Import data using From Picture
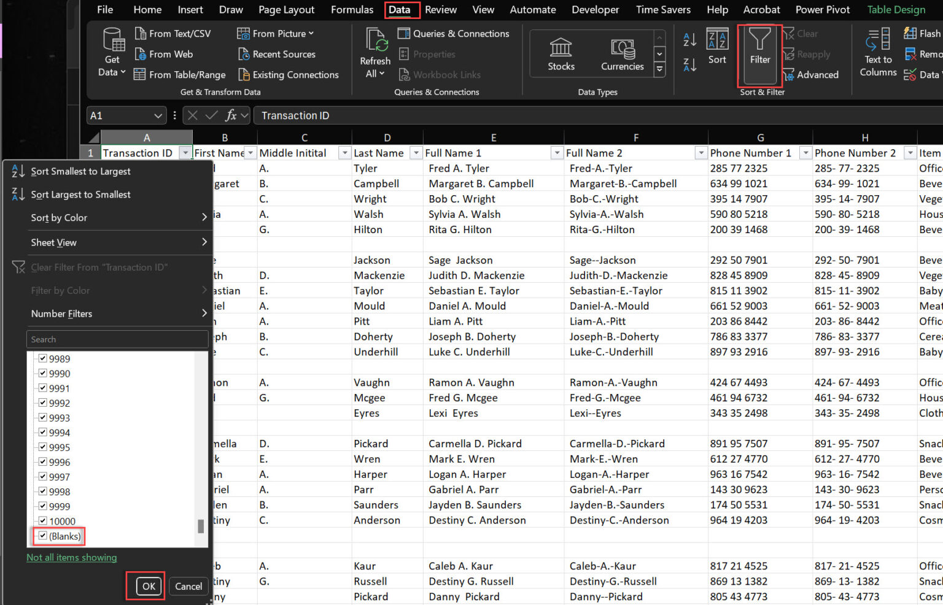 pyautogui.click(x=274, y=33)
